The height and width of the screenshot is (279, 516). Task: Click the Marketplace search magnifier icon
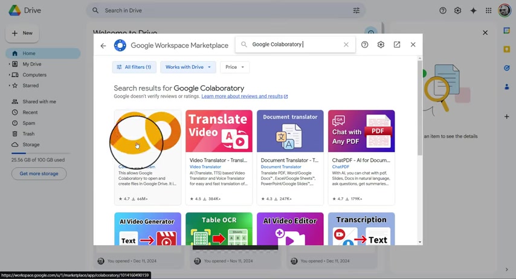point(244,44)
